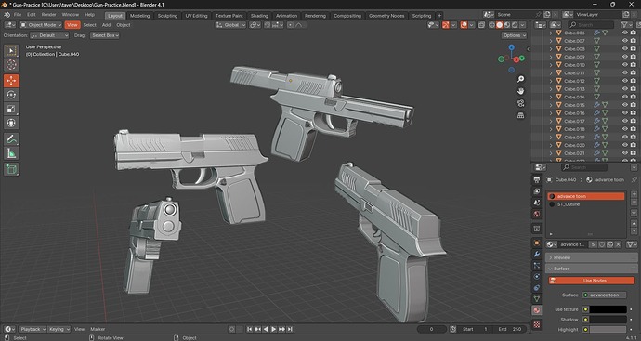This screenshot has width=641, height=341.
Task: Expand the Preview panel
Action: 591,257
